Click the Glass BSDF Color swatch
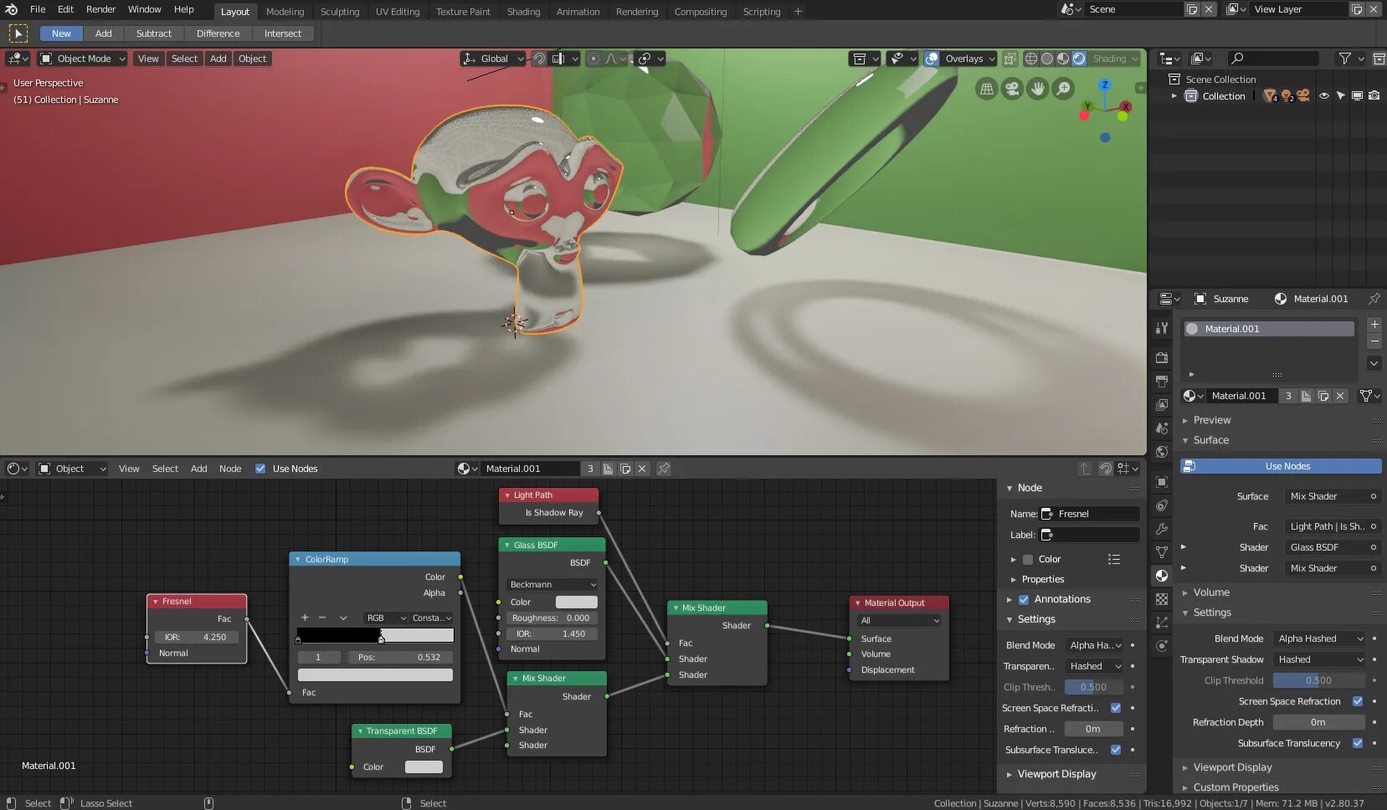The width and height of the screenshot is (1387, 810). click(577, 602)
